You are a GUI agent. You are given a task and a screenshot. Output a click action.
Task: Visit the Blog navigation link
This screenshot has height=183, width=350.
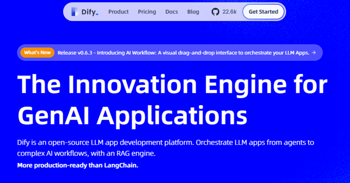tap(193, 12)
